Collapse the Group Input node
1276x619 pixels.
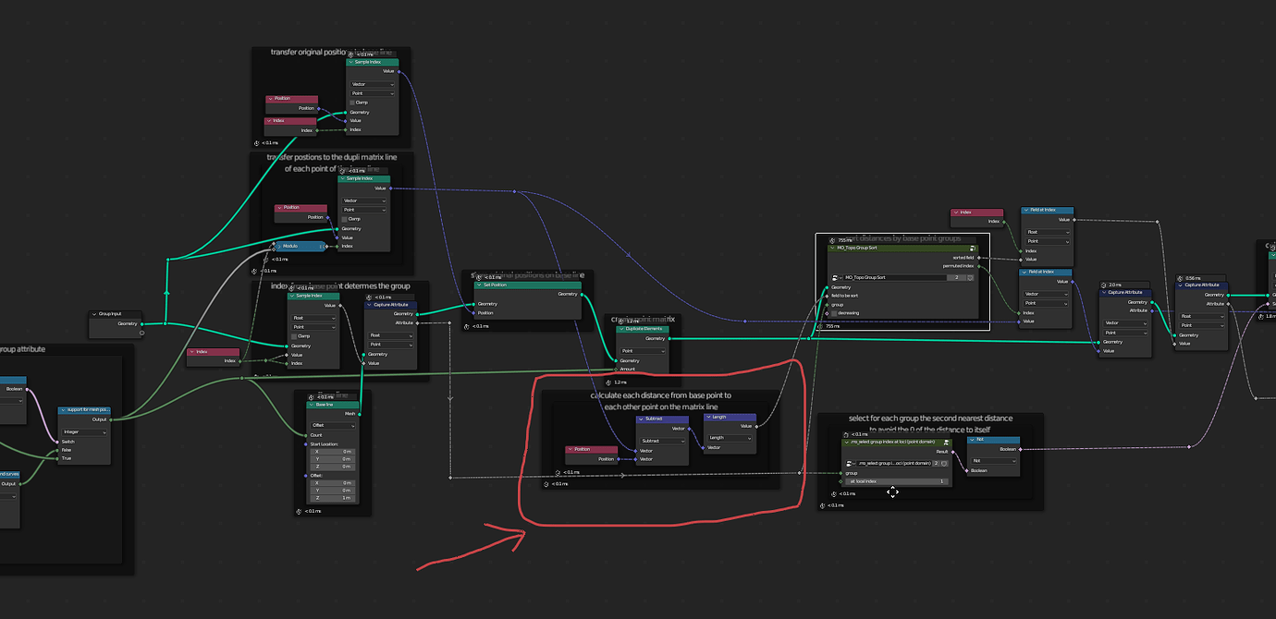95,314
